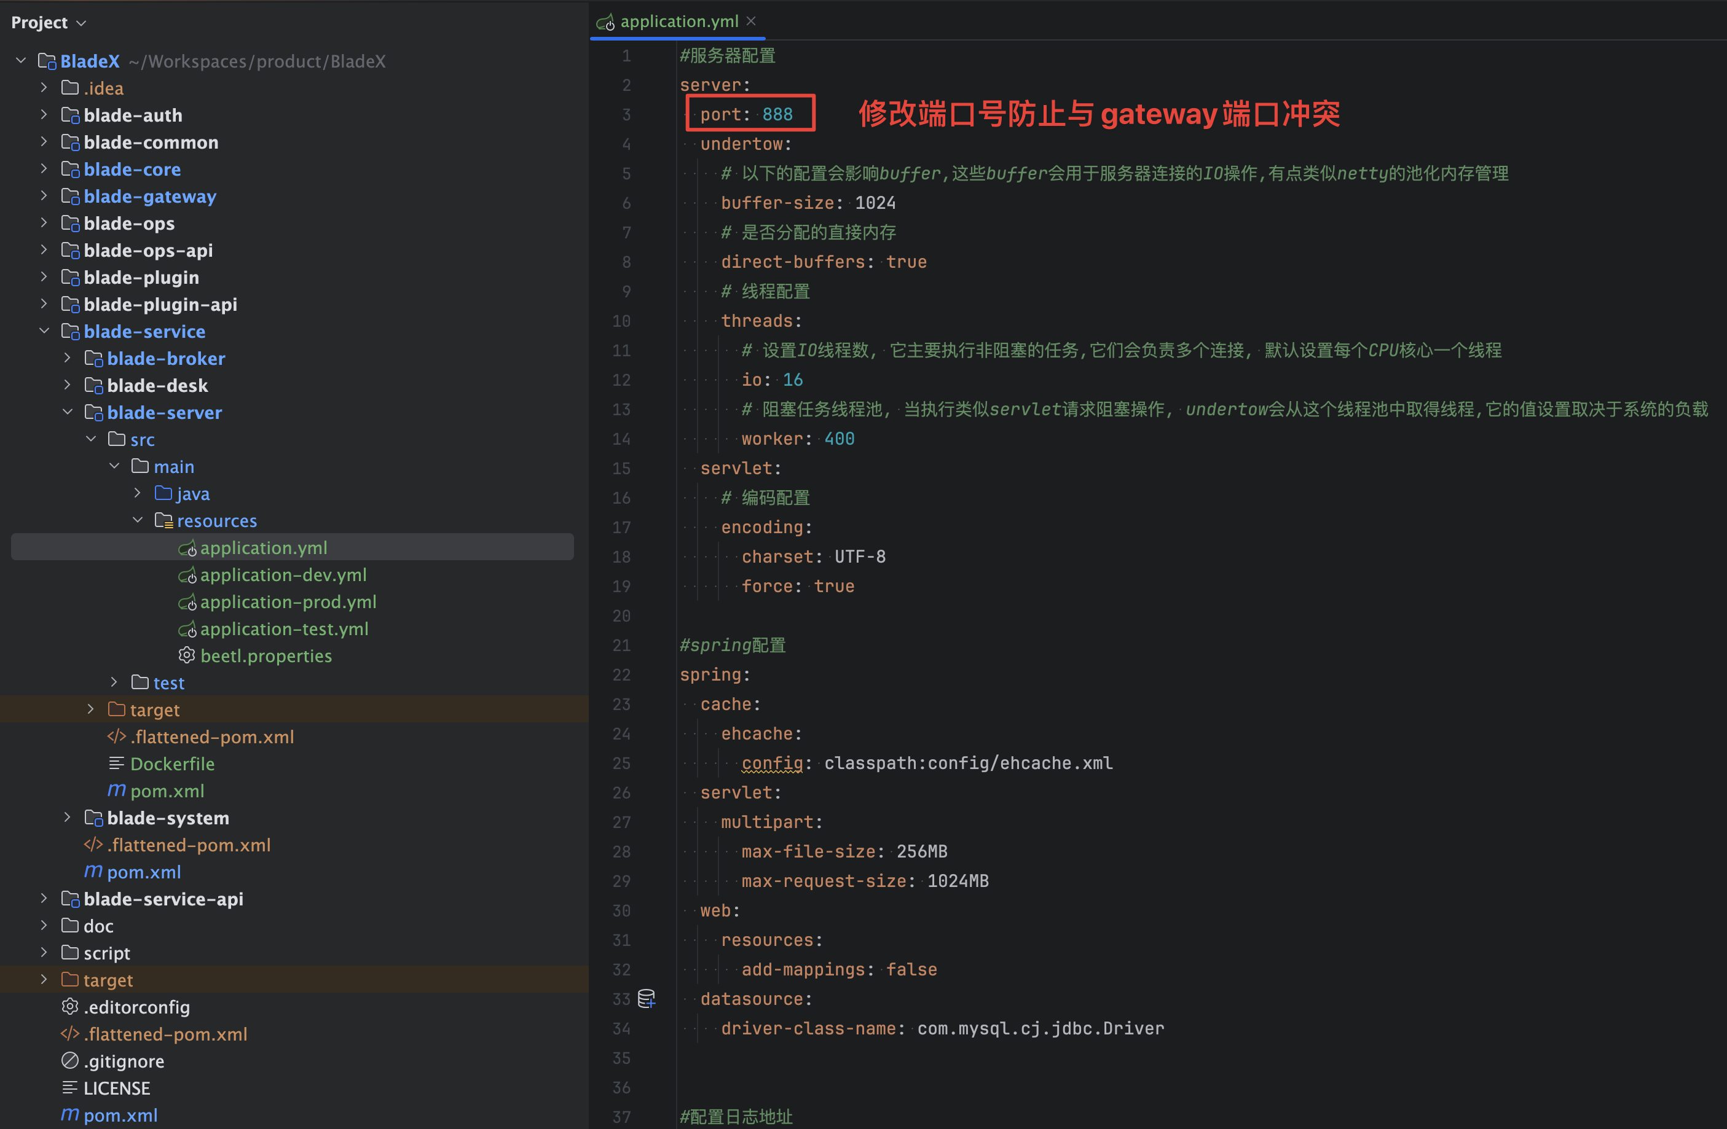Click the driver-class-name value com.mysql.cj.jdbc.Driver
The image size is (1727, 1129).
(1041, 1028)
